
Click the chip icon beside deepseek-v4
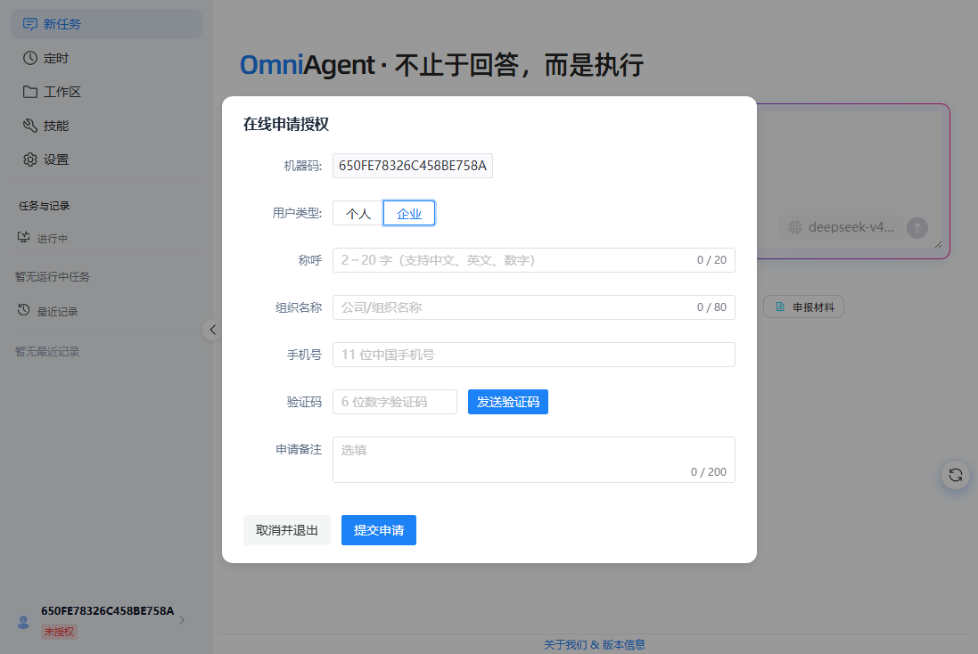794,227
